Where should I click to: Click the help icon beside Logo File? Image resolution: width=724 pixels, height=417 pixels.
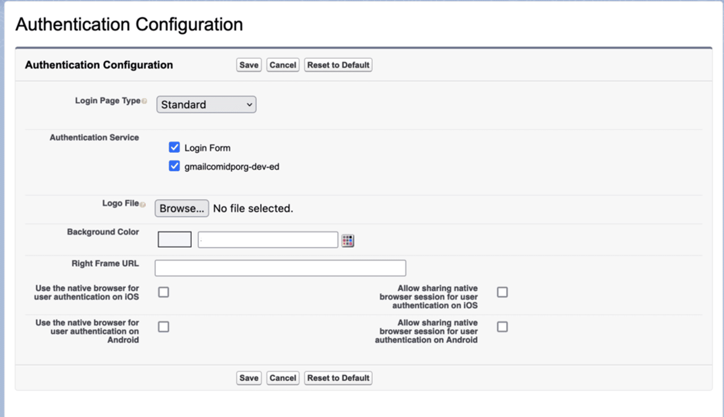pyautogui.click(x=143, y=205)
